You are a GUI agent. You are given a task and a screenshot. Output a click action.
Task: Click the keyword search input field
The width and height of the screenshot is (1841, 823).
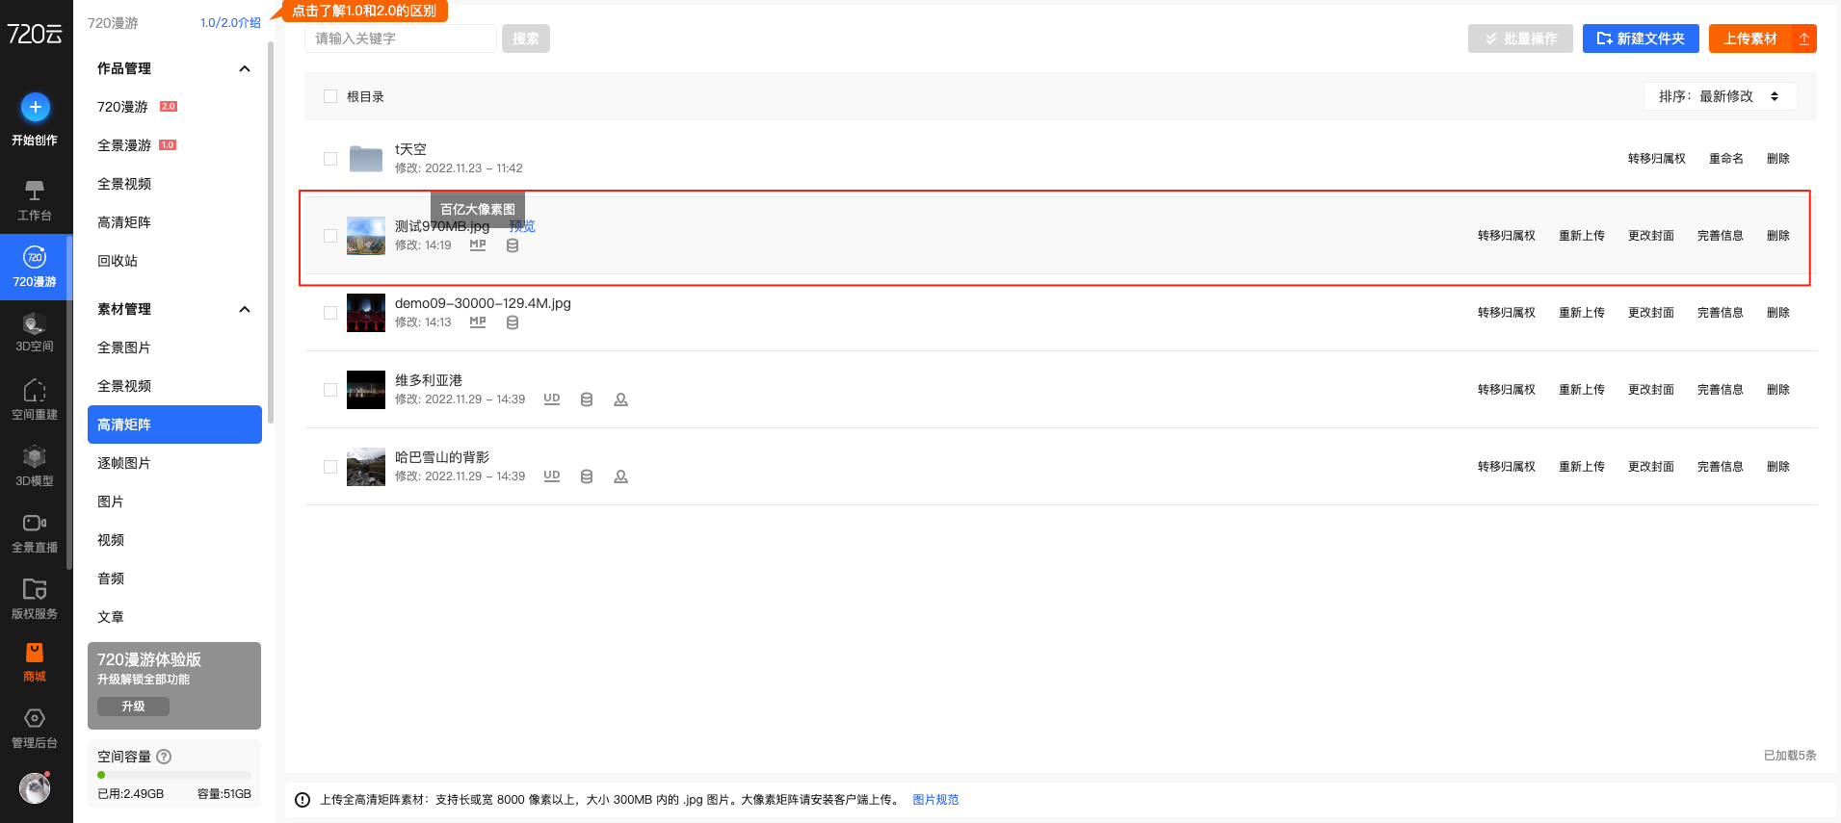401,39
